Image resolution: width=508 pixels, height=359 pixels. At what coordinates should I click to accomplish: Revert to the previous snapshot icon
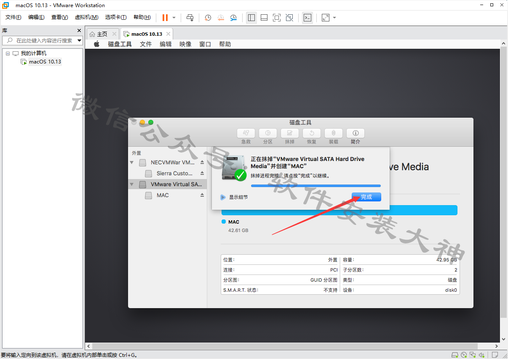(221, 18)
